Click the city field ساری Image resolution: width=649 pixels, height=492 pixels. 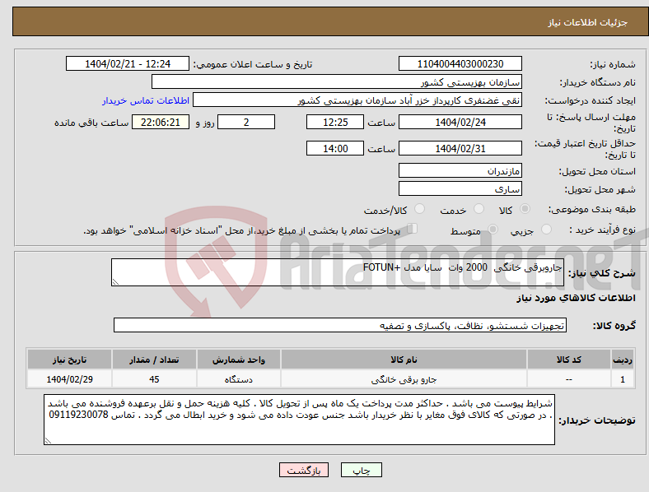point(460,189)
